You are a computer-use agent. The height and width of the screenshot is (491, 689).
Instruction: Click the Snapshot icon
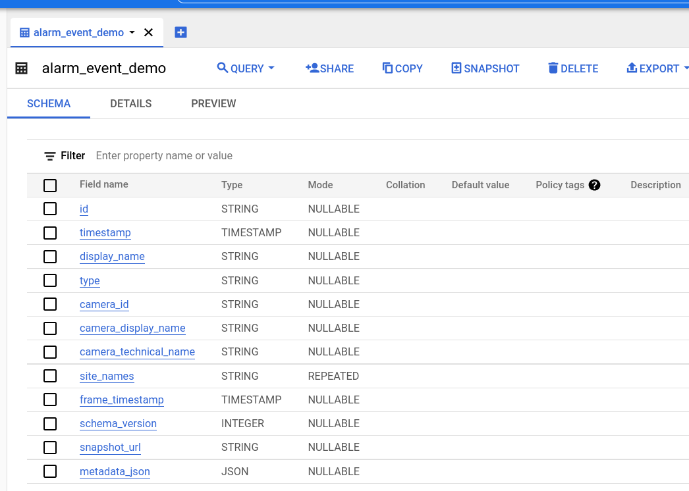pos(456,68)
